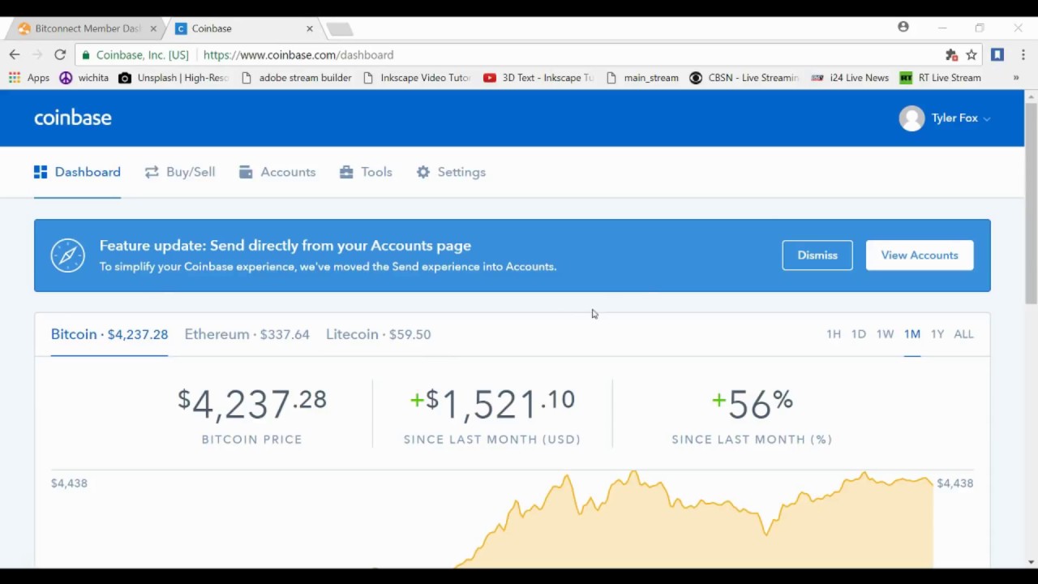Screen dimensions: 1038x584
Task: Dismiss the feature update banner
Action: 817,255
